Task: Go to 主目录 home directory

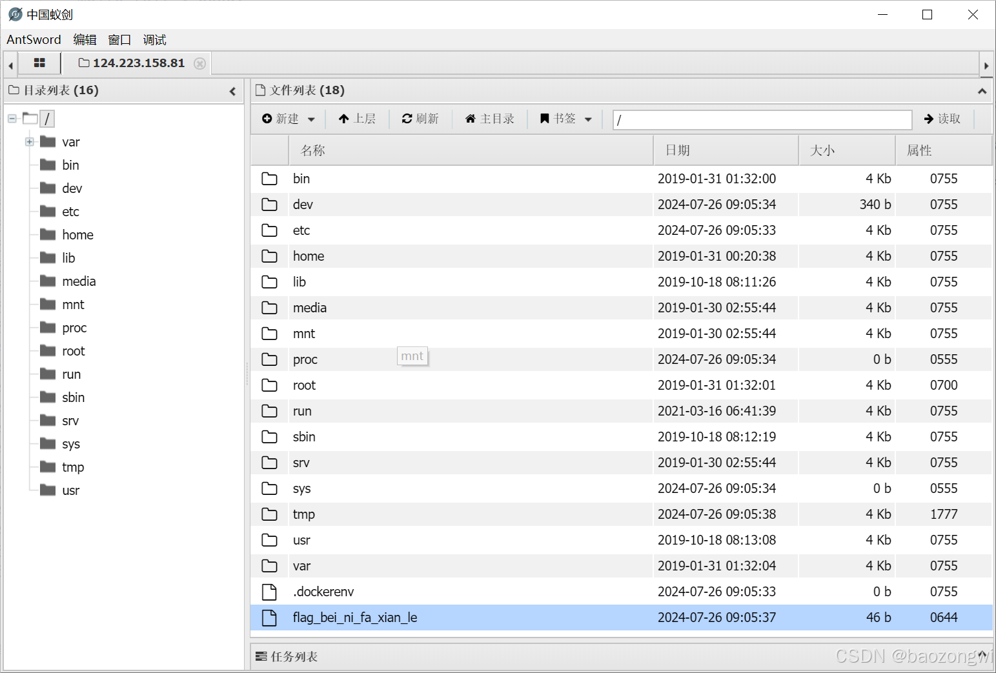Action: (490, 119)
